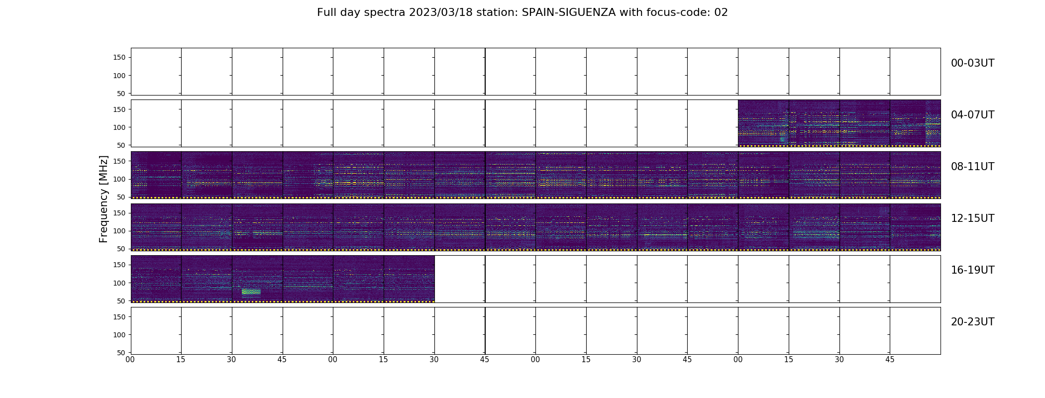
Task: Click the 150 tick of top row
Action: pos(119,58)
